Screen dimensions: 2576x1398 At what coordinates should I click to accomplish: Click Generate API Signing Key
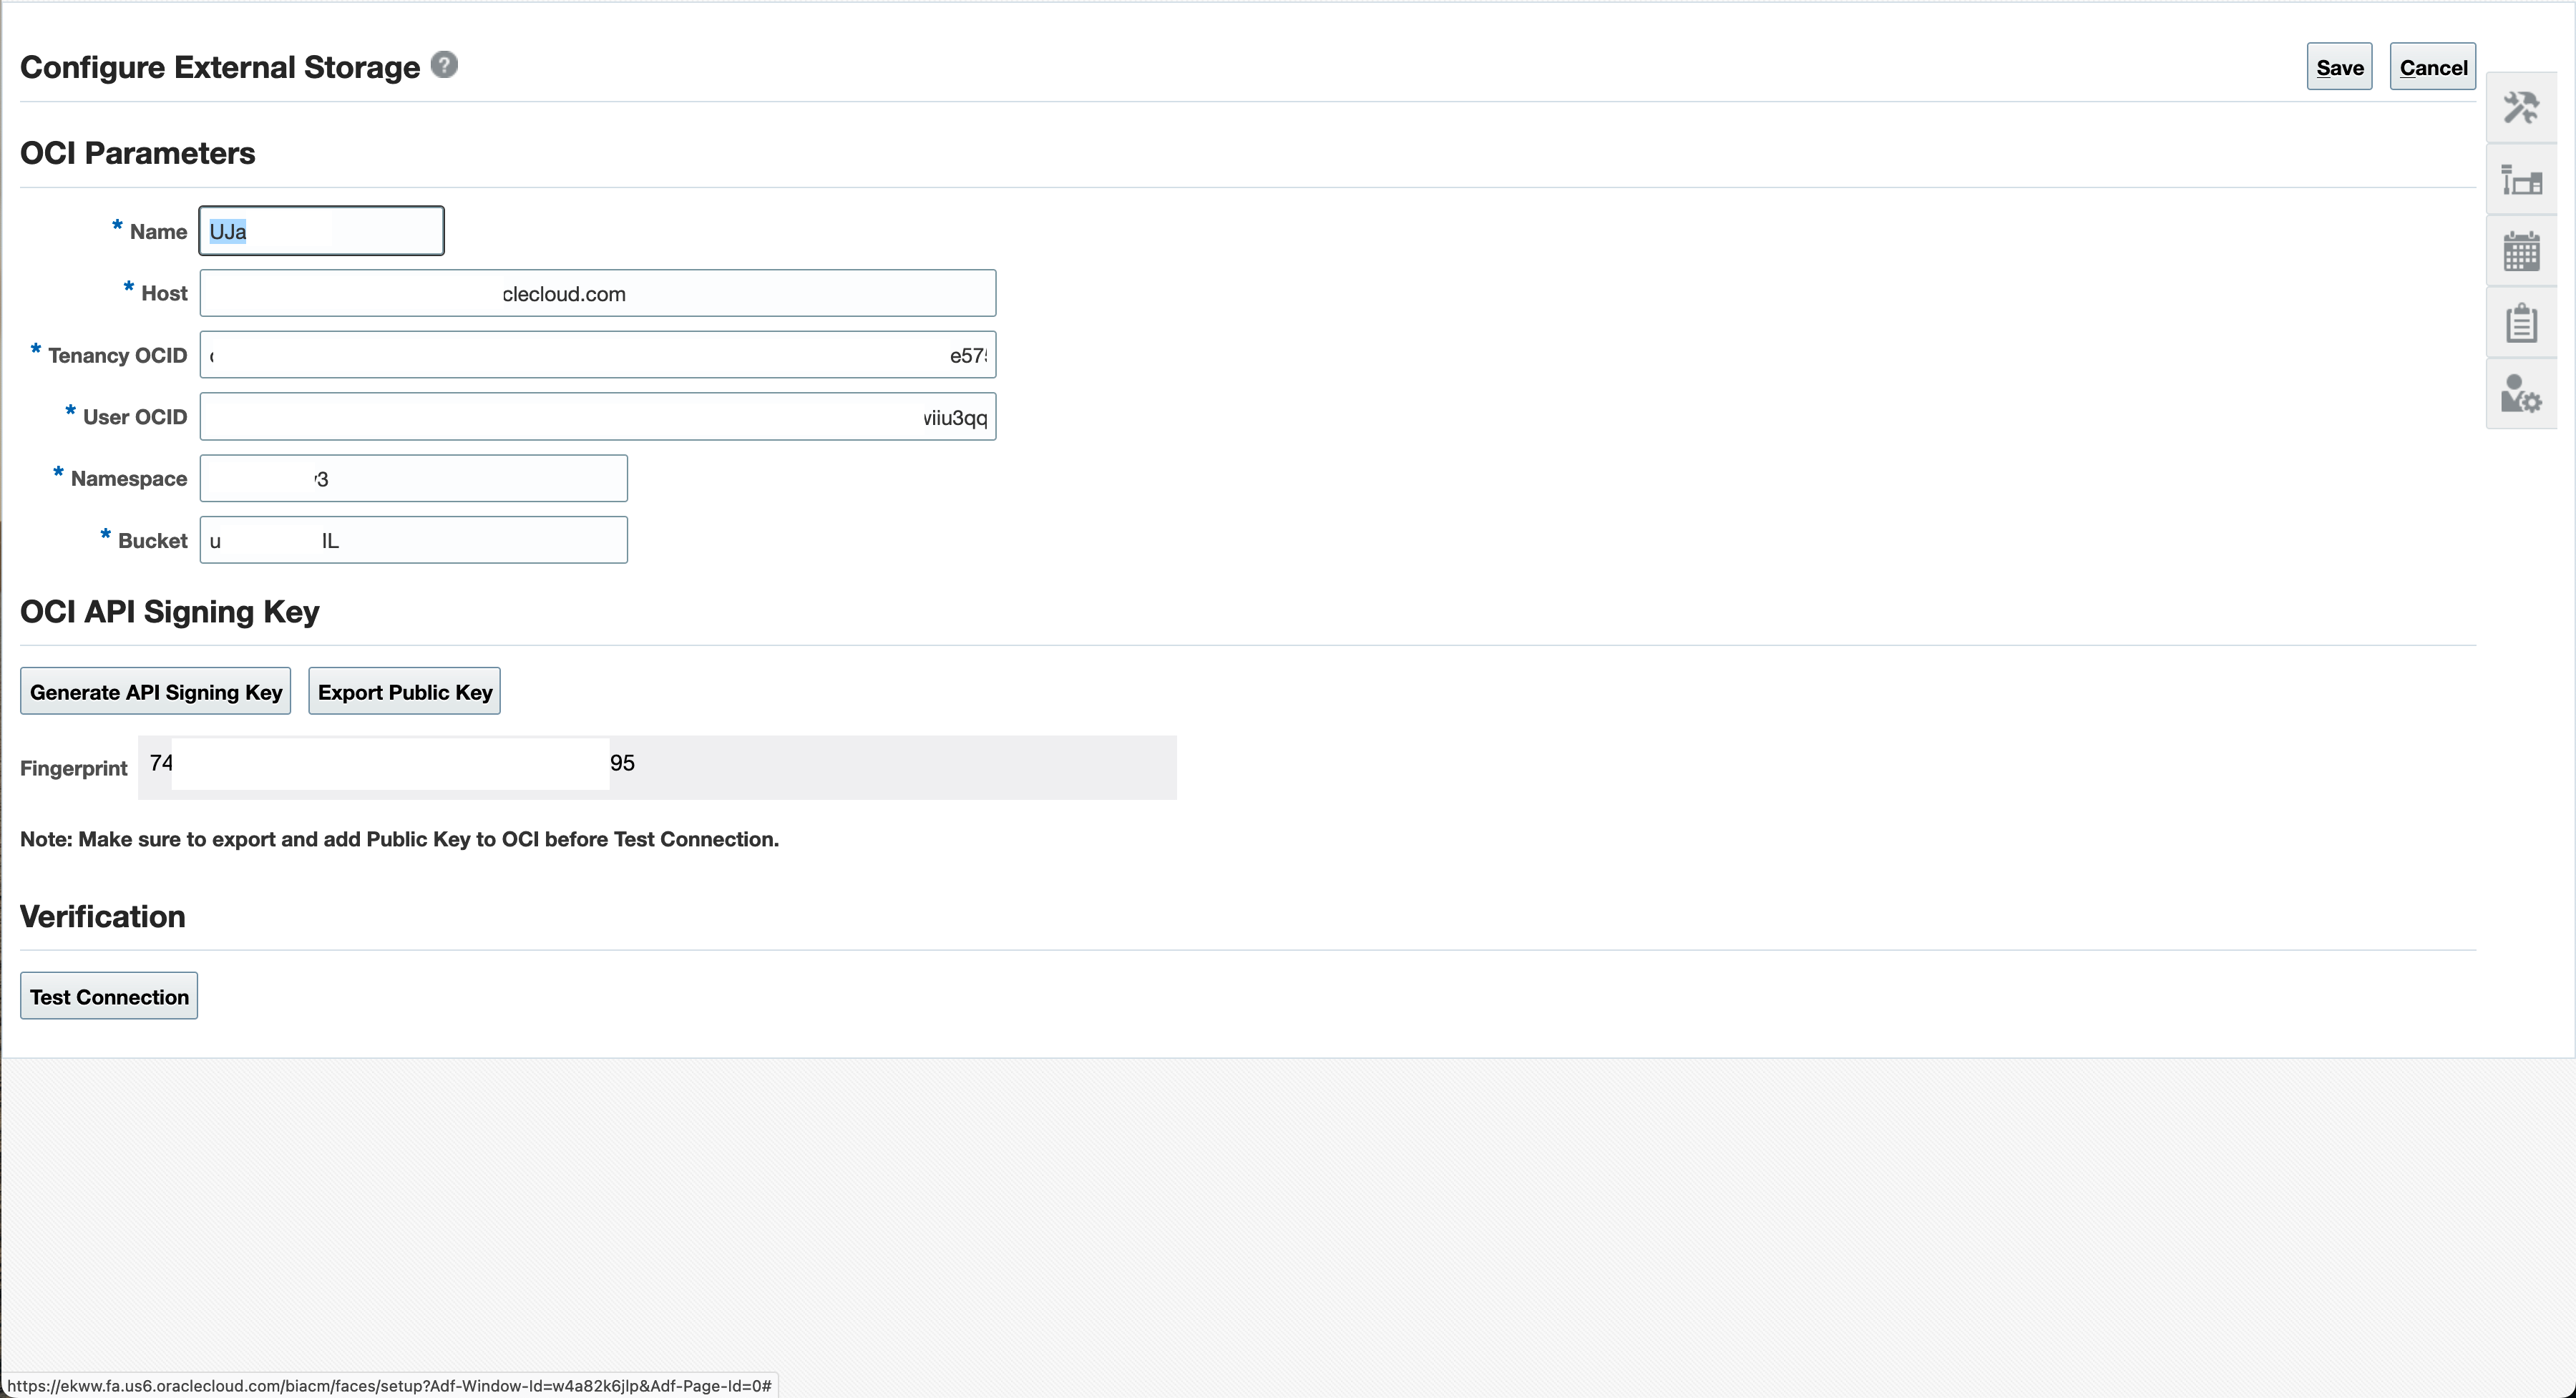(x=155, y=690)
